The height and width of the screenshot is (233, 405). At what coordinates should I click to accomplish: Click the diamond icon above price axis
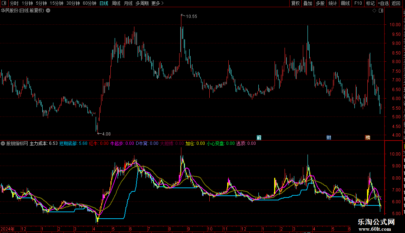[374, 11]
